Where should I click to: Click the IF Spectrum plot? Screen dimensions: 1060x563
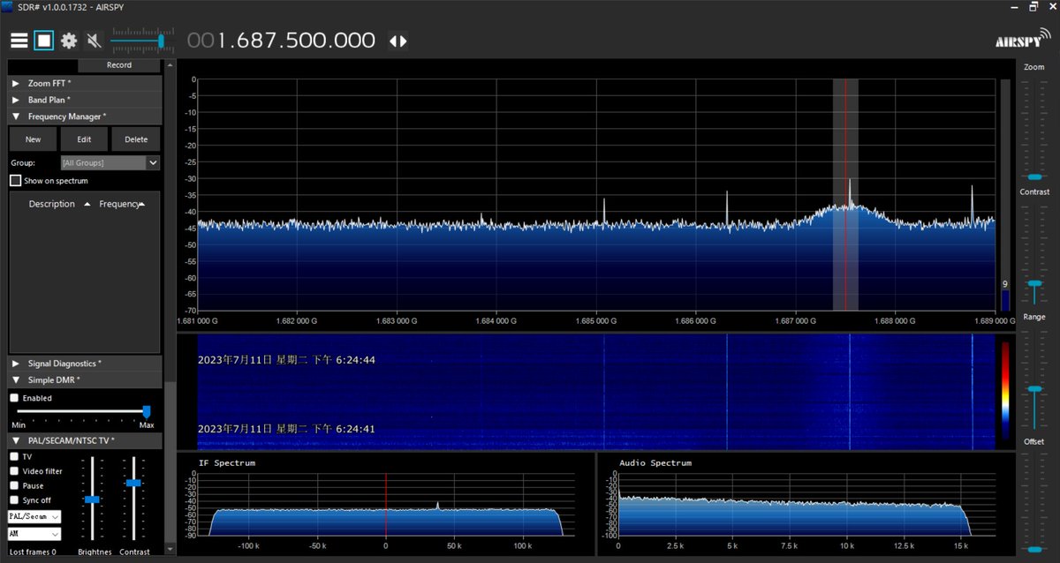pos(385,503)
